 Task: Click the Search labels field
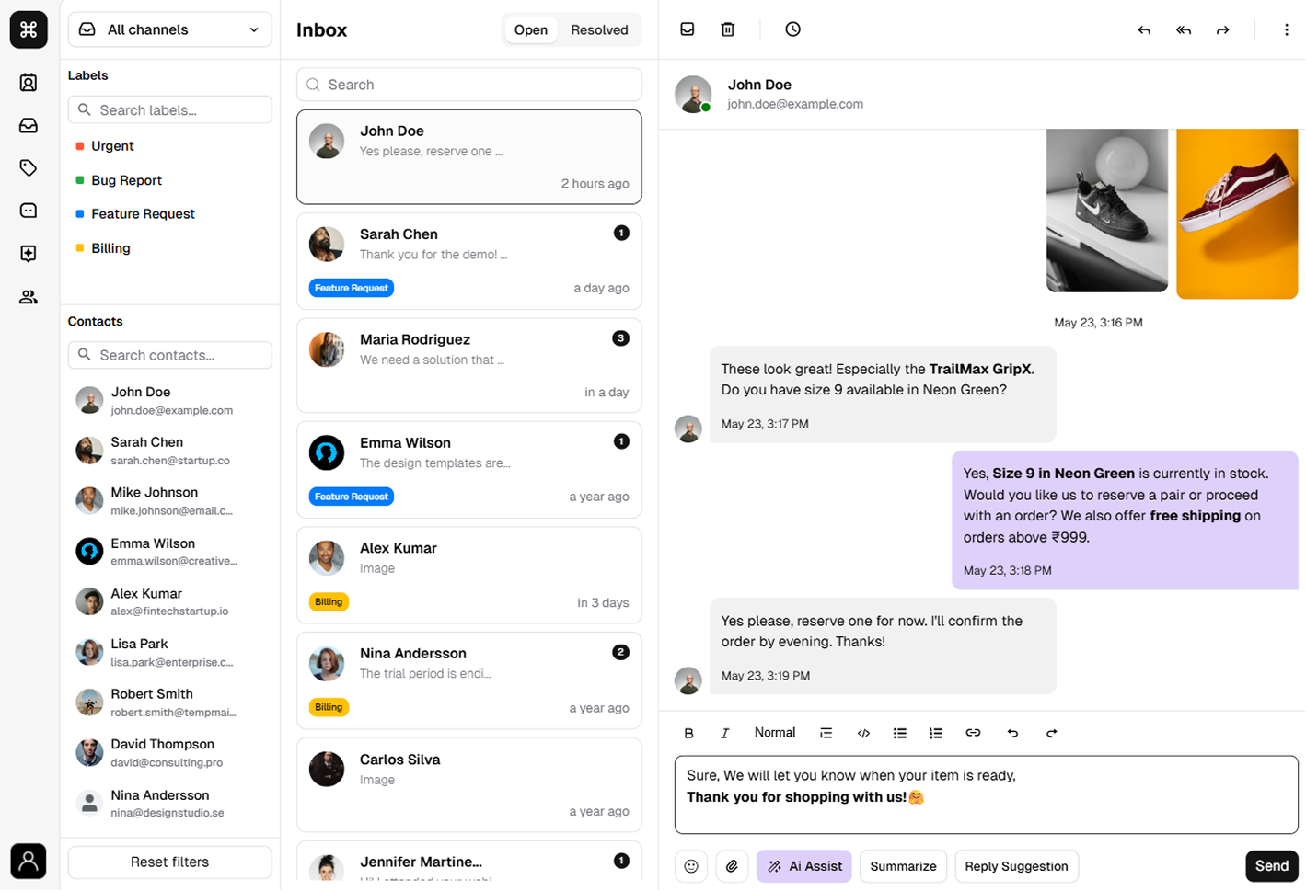click(x=170, y=110)
